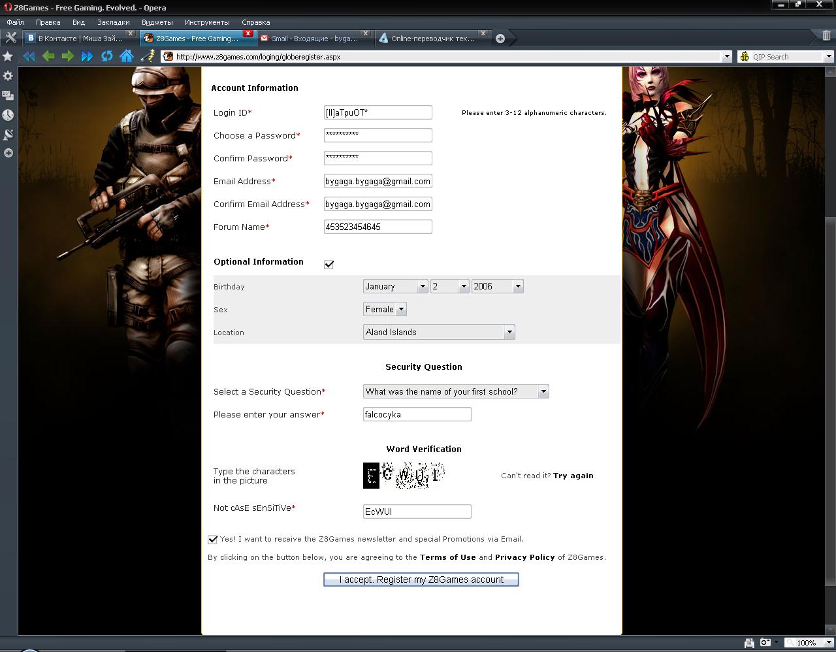This screenshot has width=836, height=652.
Task: Open the Terms of Use link
Action: [x=448, y=557]
